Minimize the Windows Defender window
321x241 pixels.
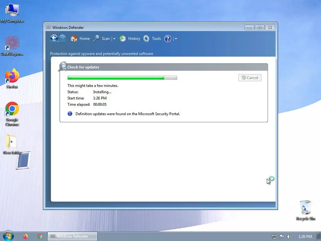pos(249,28)
